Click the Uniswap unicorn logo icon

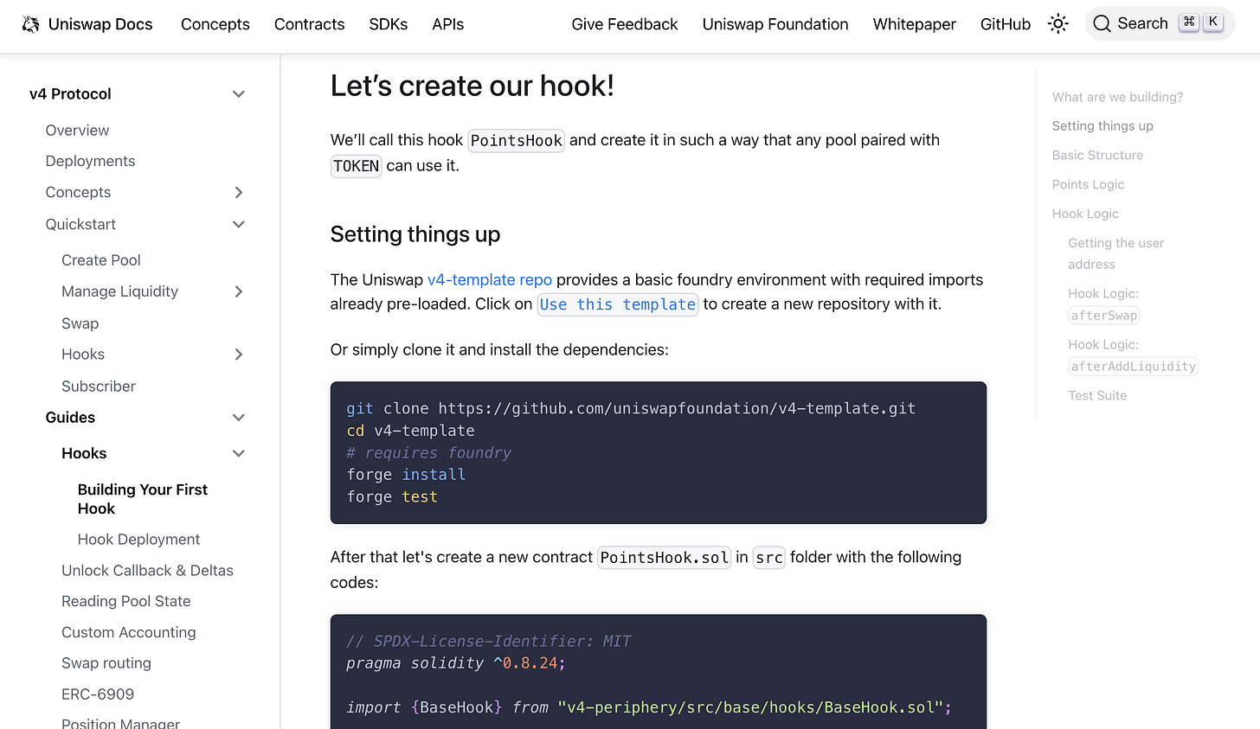[31, 24]
